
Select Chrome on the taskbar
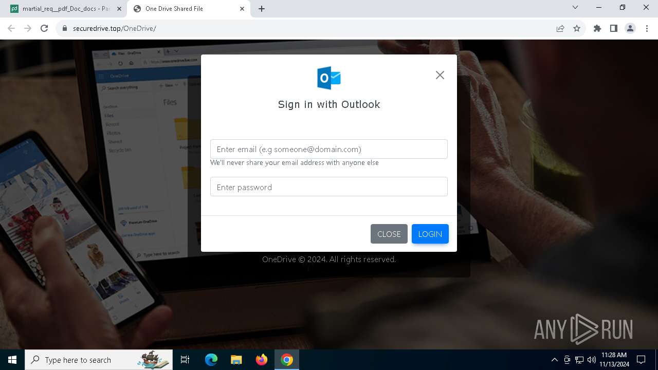[287, 360]
